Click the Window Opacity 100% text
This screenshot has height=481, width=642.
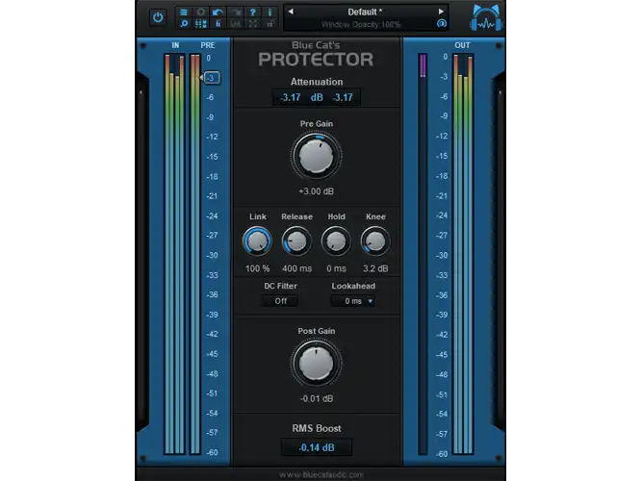[x=361, y=24]
